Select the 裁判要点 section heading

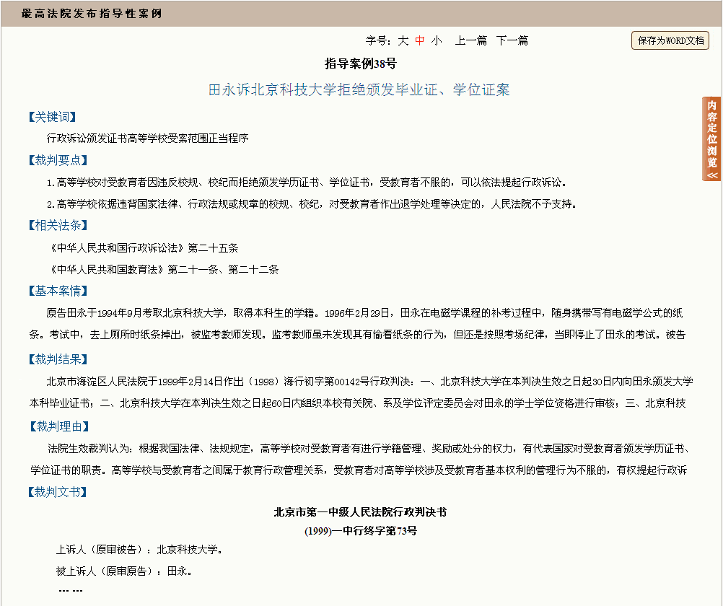click(58, 160)
